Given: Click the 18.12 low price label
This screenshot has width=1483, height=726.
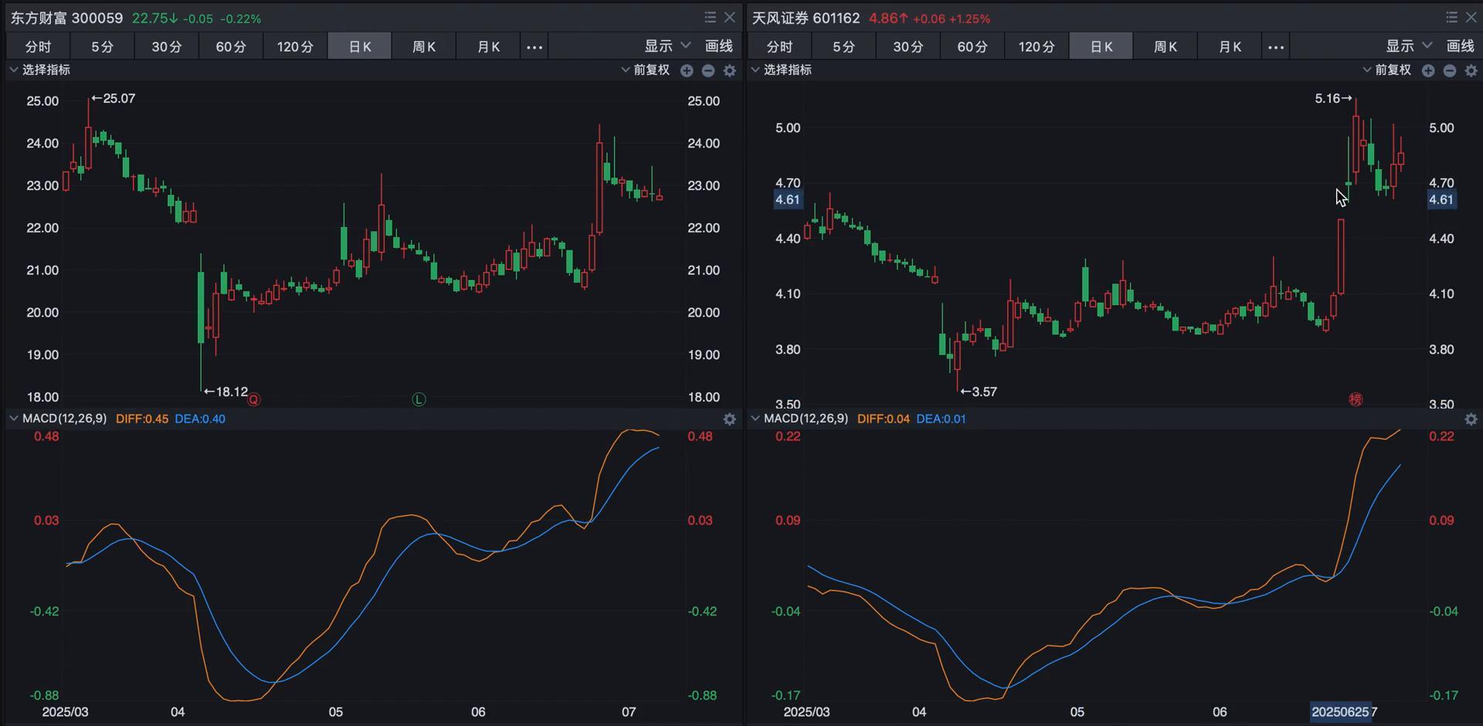Looking at the screenshot, I should click(x=226, y=392).
